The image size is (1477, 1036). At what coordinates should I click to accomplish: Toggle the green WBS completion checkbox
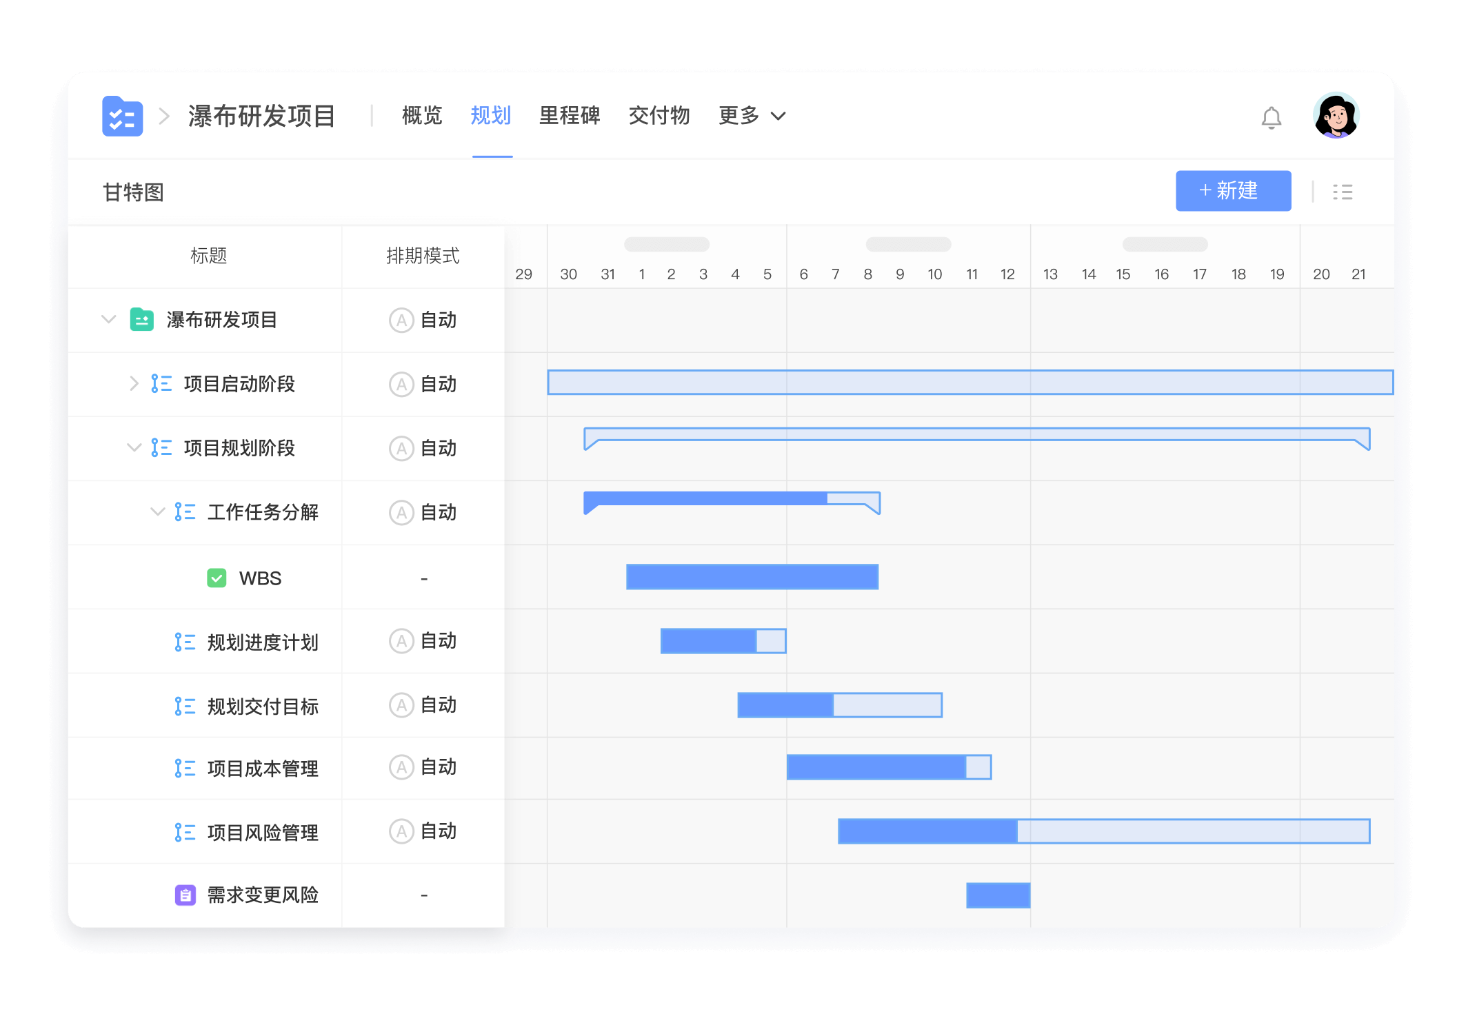[217, 578]
